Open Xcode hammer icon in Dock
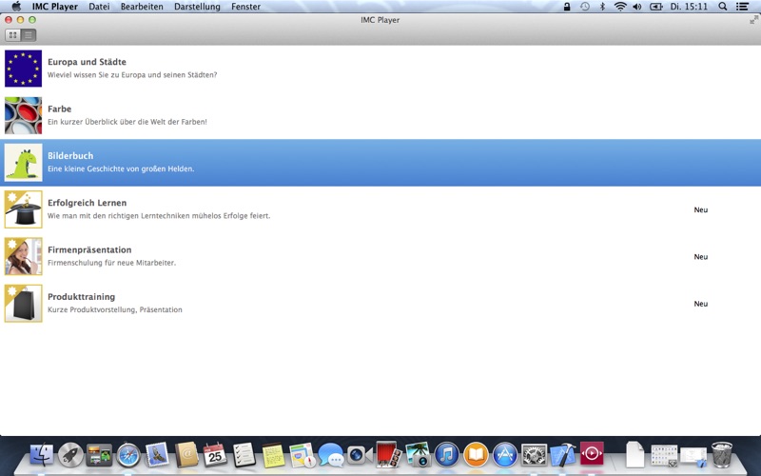 tap(562, 455)
